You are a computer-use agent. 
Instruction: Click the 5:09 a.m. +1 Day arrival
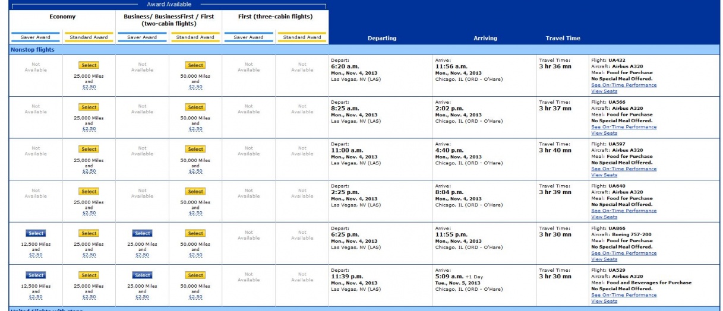pos(460,277)
